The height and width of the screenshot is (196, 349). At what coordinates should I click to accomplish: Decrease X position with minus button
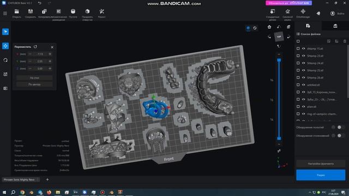(x=30, y=54)
